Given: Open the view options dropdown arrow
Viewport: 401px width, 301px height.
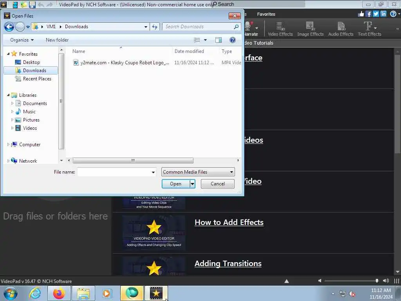Looking at the screenshot, I should tap(205, 40).
